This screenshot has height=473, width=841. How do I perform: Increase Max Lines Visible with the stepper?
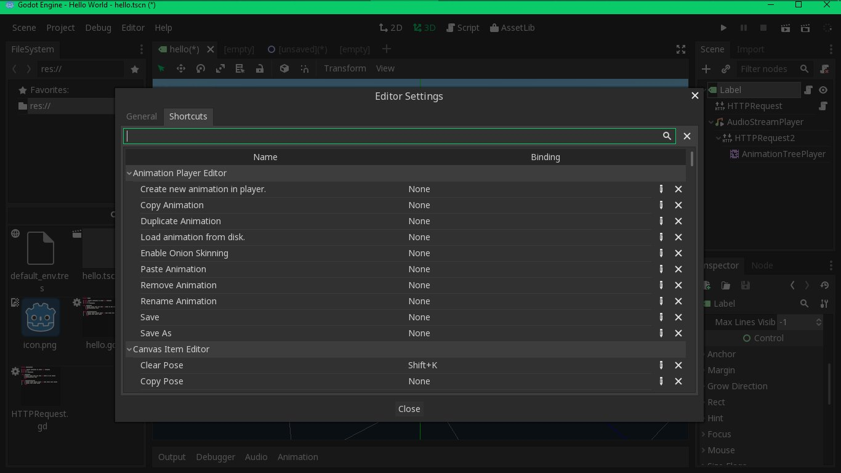[x=819, y=318]
